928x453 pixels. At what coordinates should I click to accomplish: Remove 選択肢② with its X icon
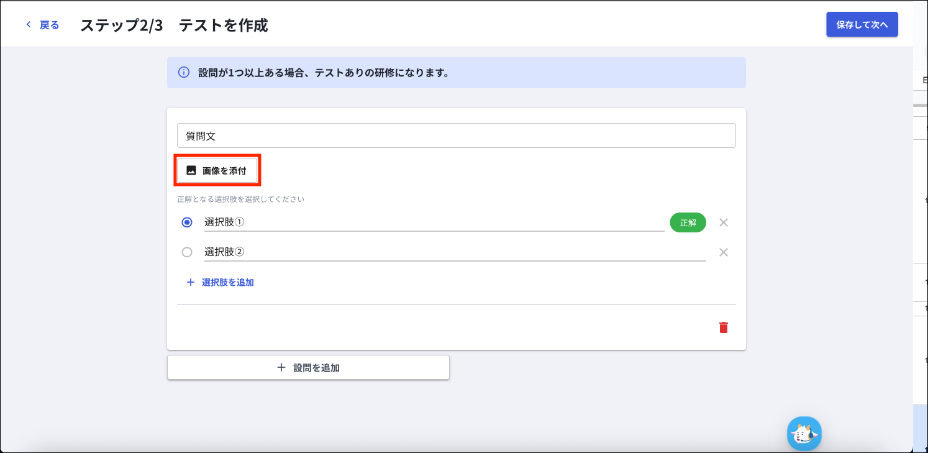(723, 252)
